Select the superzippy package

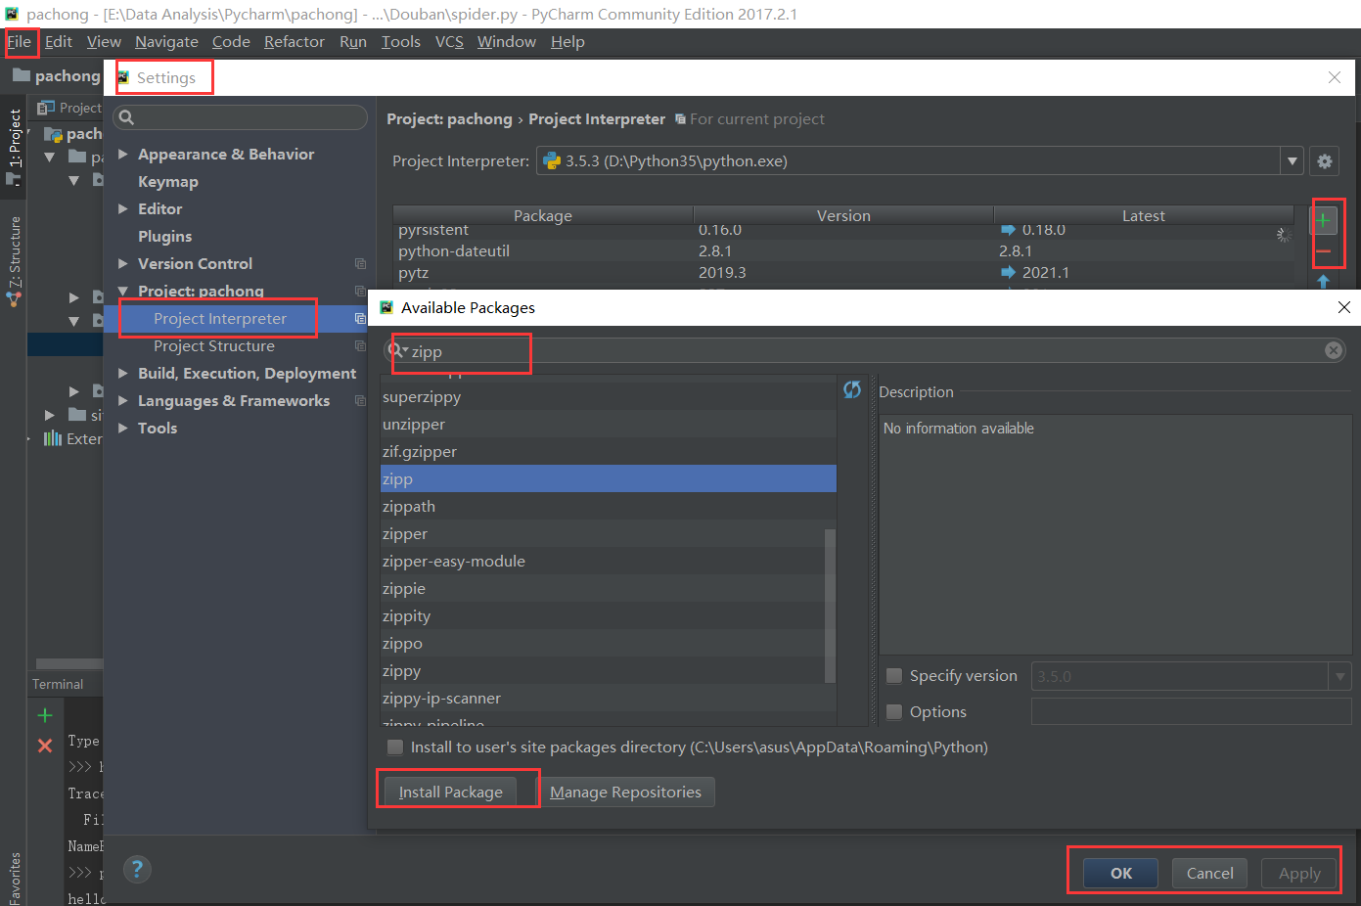click(x=608, y=397)
